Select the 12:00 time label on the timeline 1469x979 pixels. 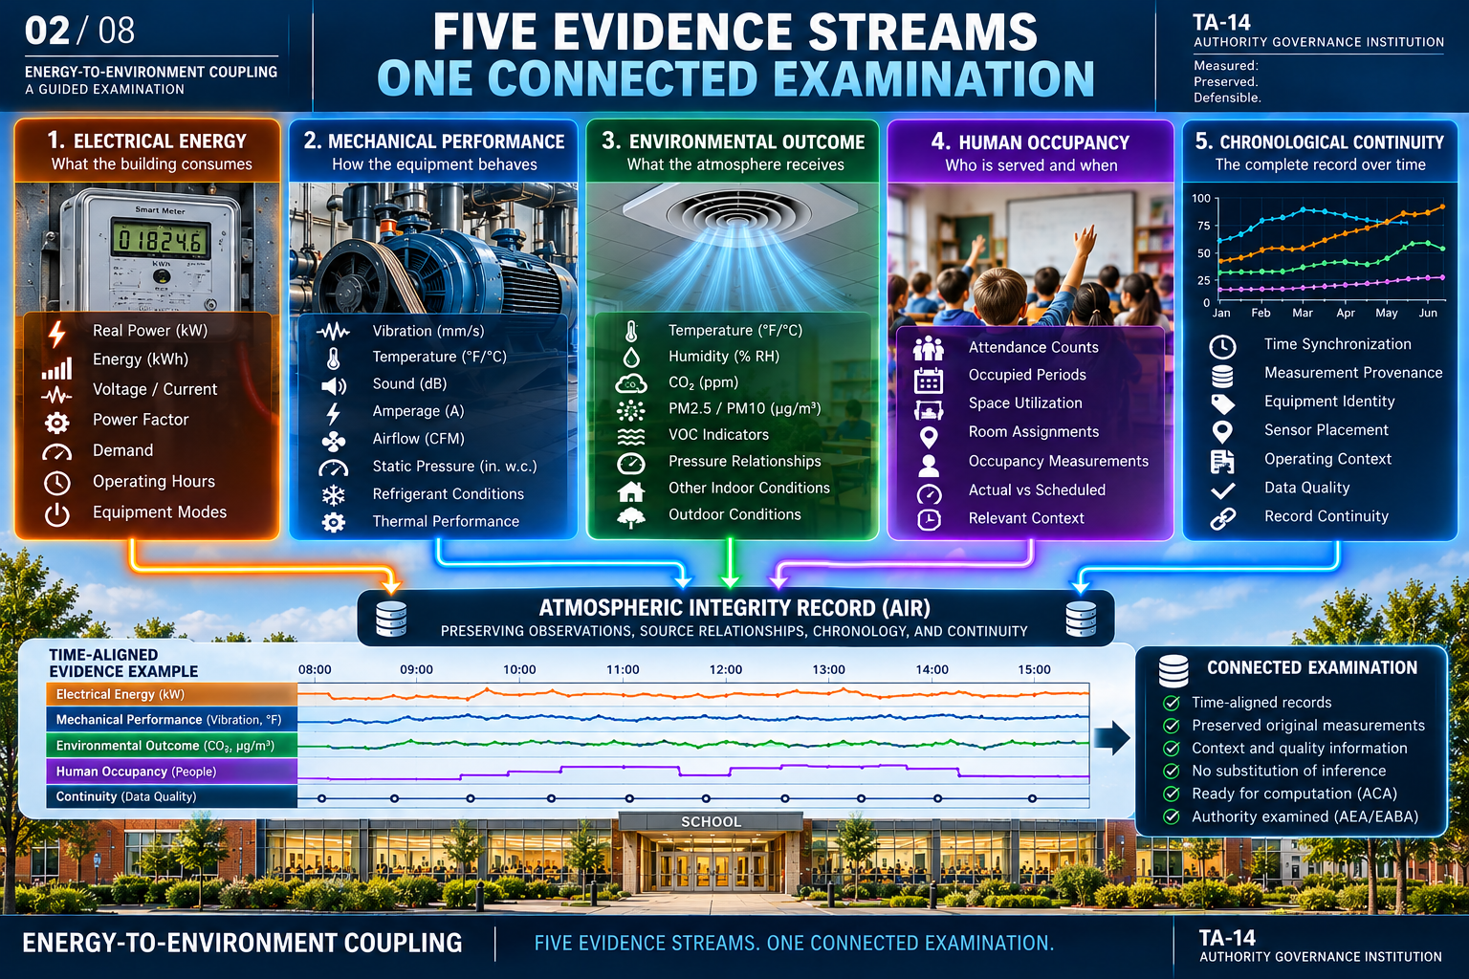point(726,669)
